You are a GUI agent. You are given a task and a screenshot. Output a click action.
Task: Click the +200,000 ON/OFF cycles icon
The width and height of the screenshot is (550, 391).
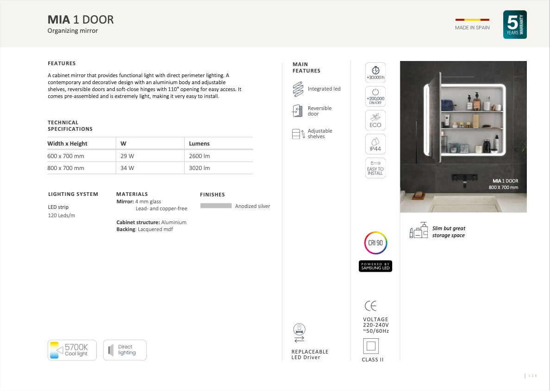coord(375,96)
